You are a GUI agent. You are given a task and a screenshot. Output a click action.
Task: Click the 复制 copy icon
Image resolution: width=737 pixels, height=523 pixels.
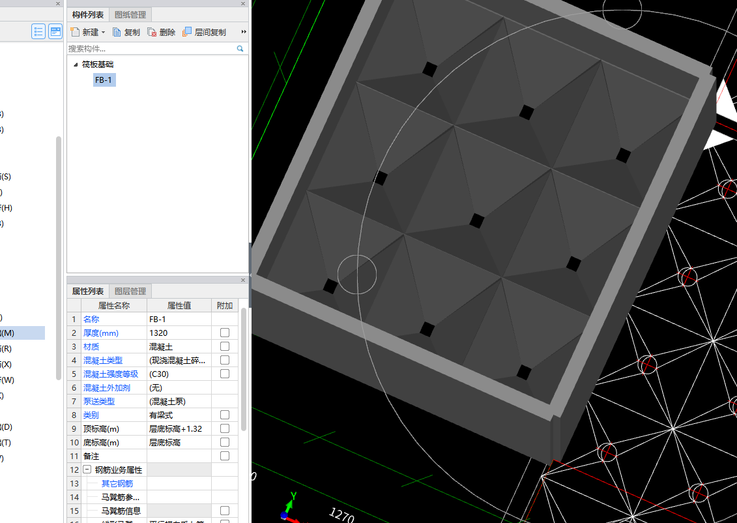117,32
